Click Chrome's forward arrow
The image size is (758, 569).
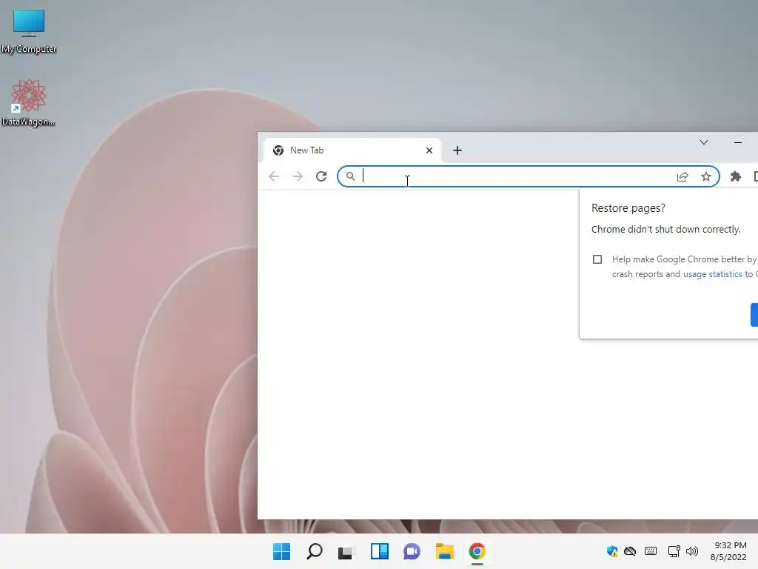click(x=298, y=176)
